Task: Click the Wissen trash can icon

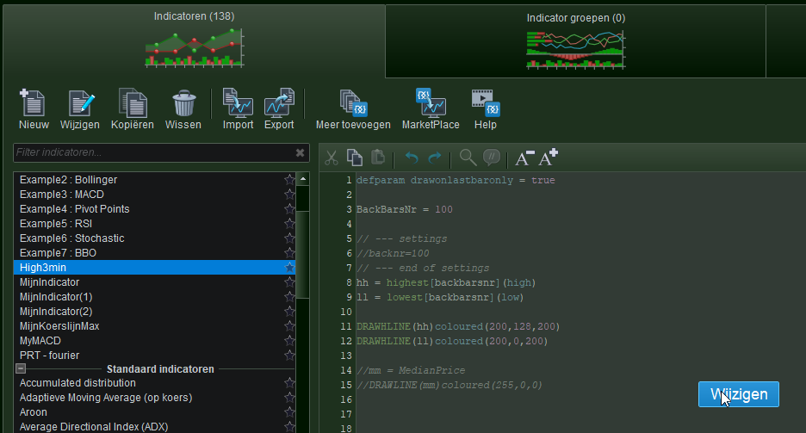Action: pyautogui.click(x=183, y=103)
